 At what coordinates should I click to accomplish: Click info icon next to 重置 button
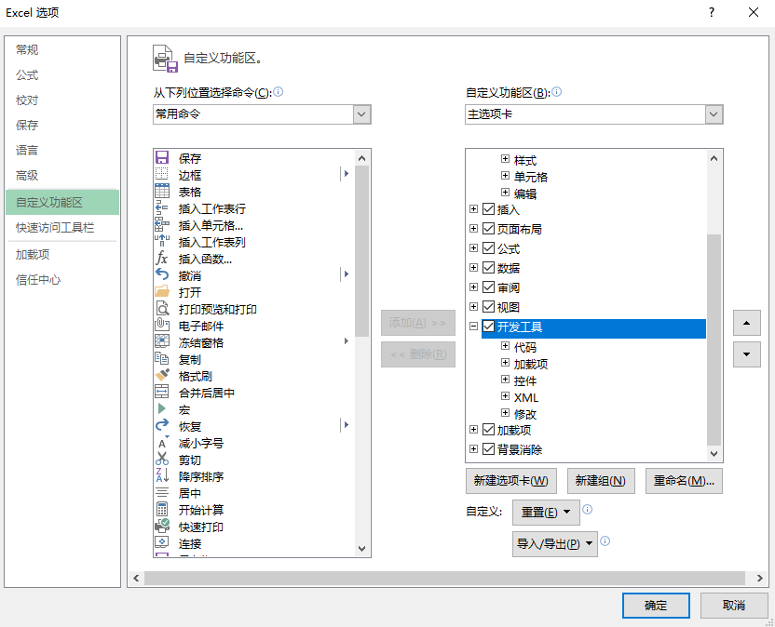coord(587,510)
